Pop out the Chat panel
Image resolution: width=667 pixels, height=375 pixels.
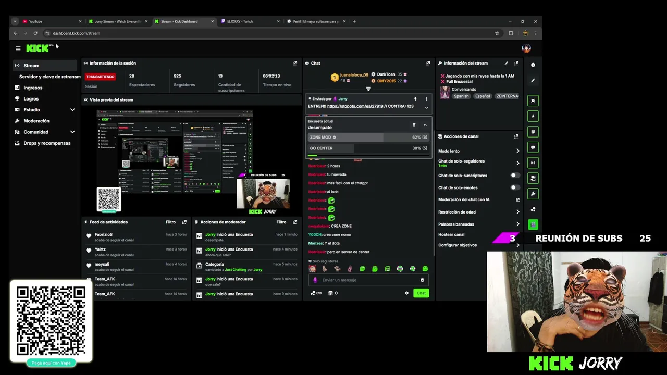428,63
